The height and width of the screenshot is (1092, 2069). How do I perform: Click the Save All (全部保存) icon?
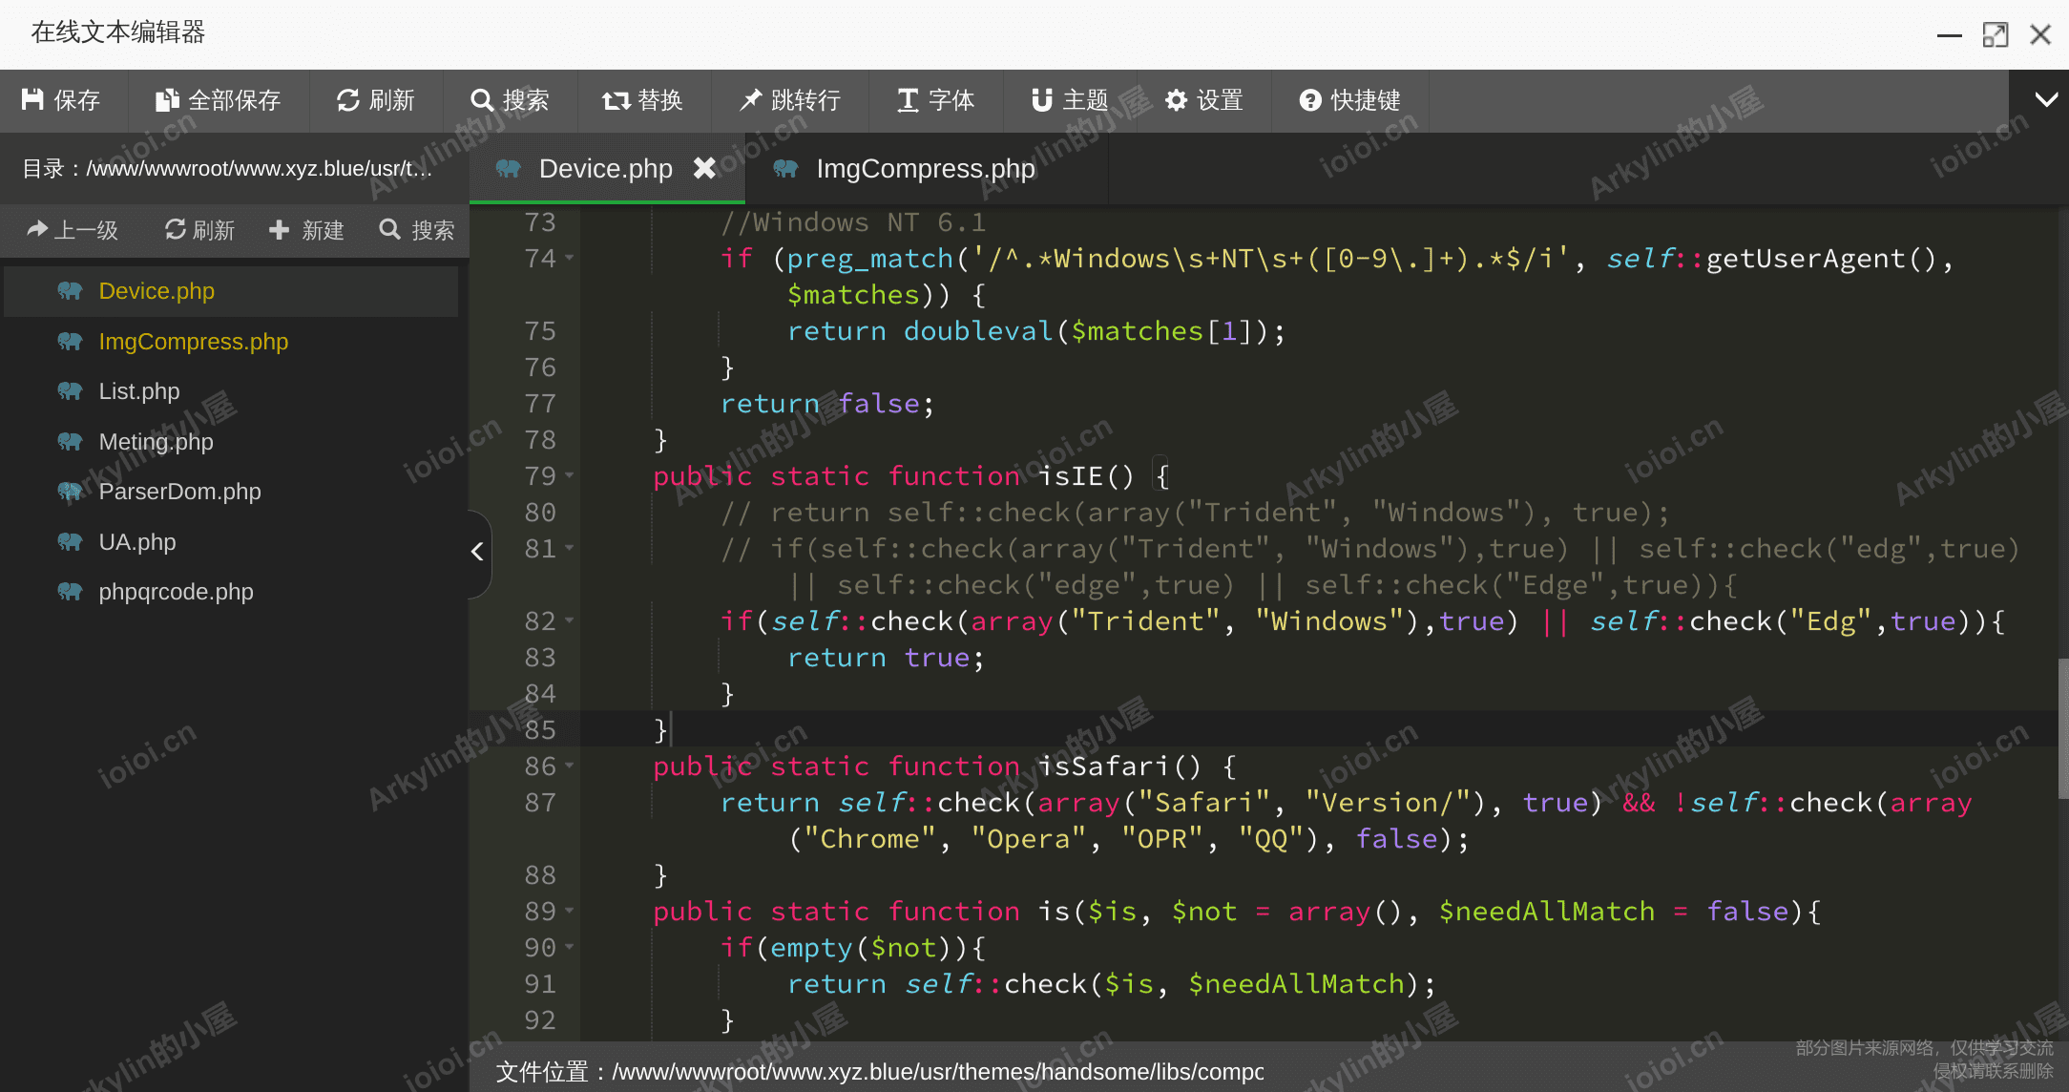click(167, 100)
